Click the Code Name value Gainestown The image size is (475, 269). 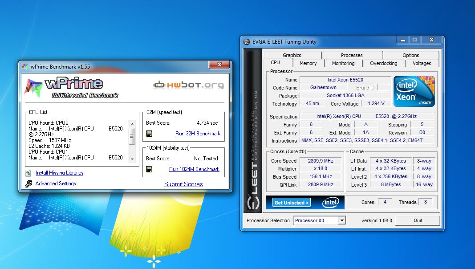(323, 88)
